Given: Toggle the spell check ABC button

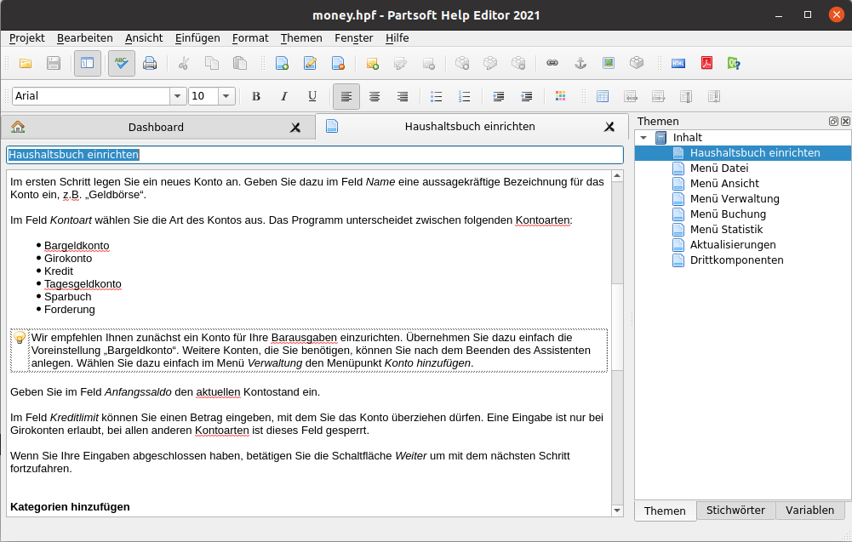Looking at the screenshot, I should (x=122, y=63).
